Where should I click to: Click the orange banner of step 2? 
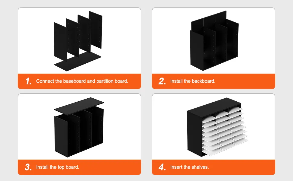213,81
